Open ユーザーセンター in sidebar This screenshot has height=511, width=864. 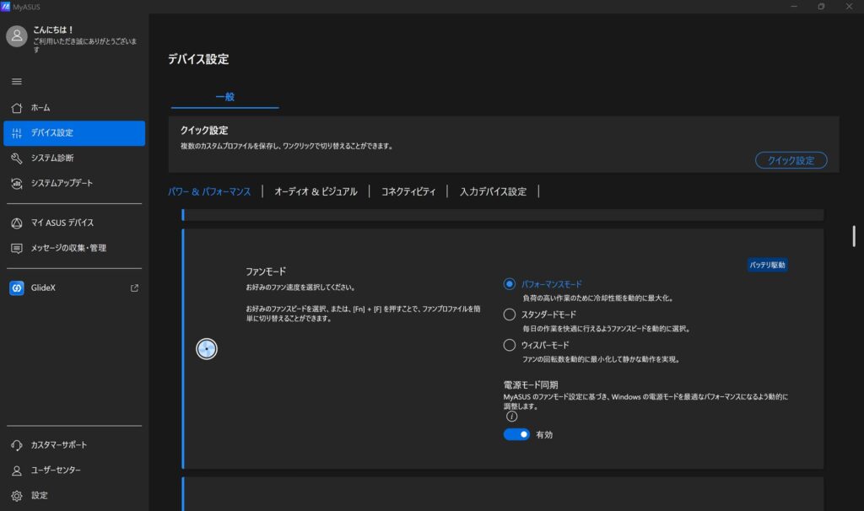(56, 471)
